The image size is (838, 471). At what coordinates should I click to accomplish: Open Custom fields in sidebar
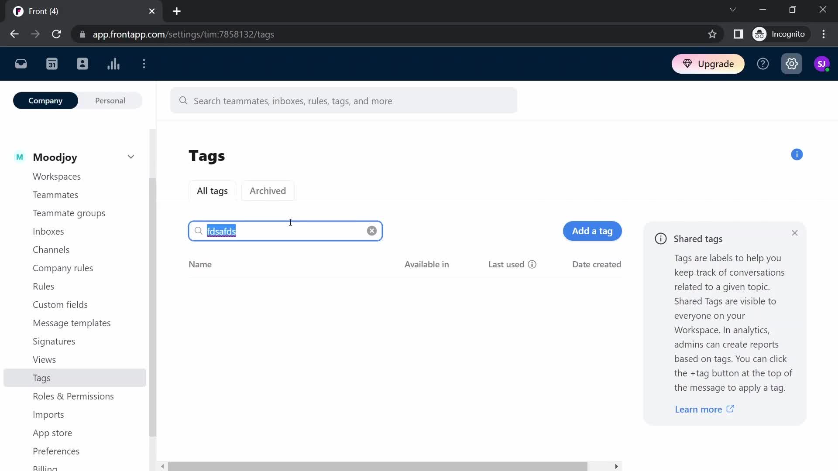[x=60, y=305]
